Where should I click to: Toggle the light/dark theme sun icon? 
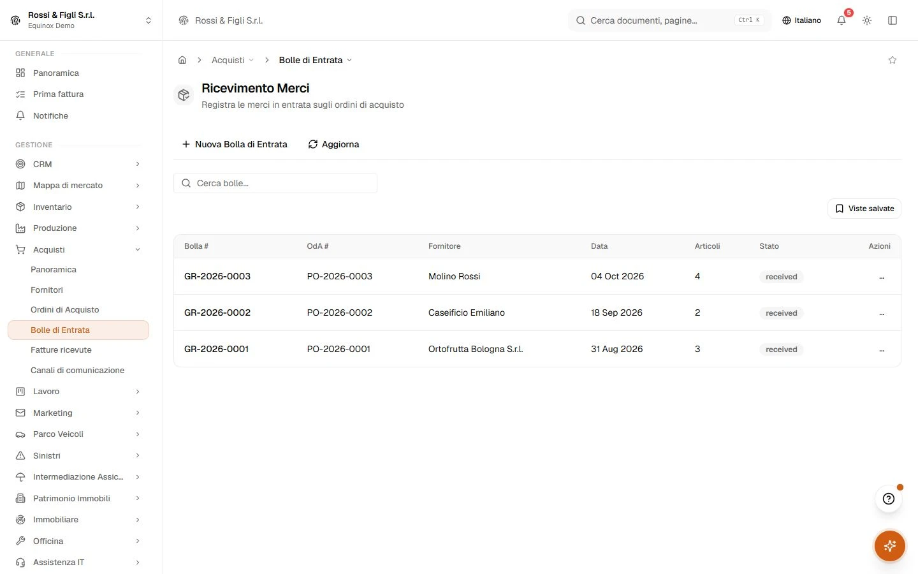pyautogui.click(x=867, y=20)
